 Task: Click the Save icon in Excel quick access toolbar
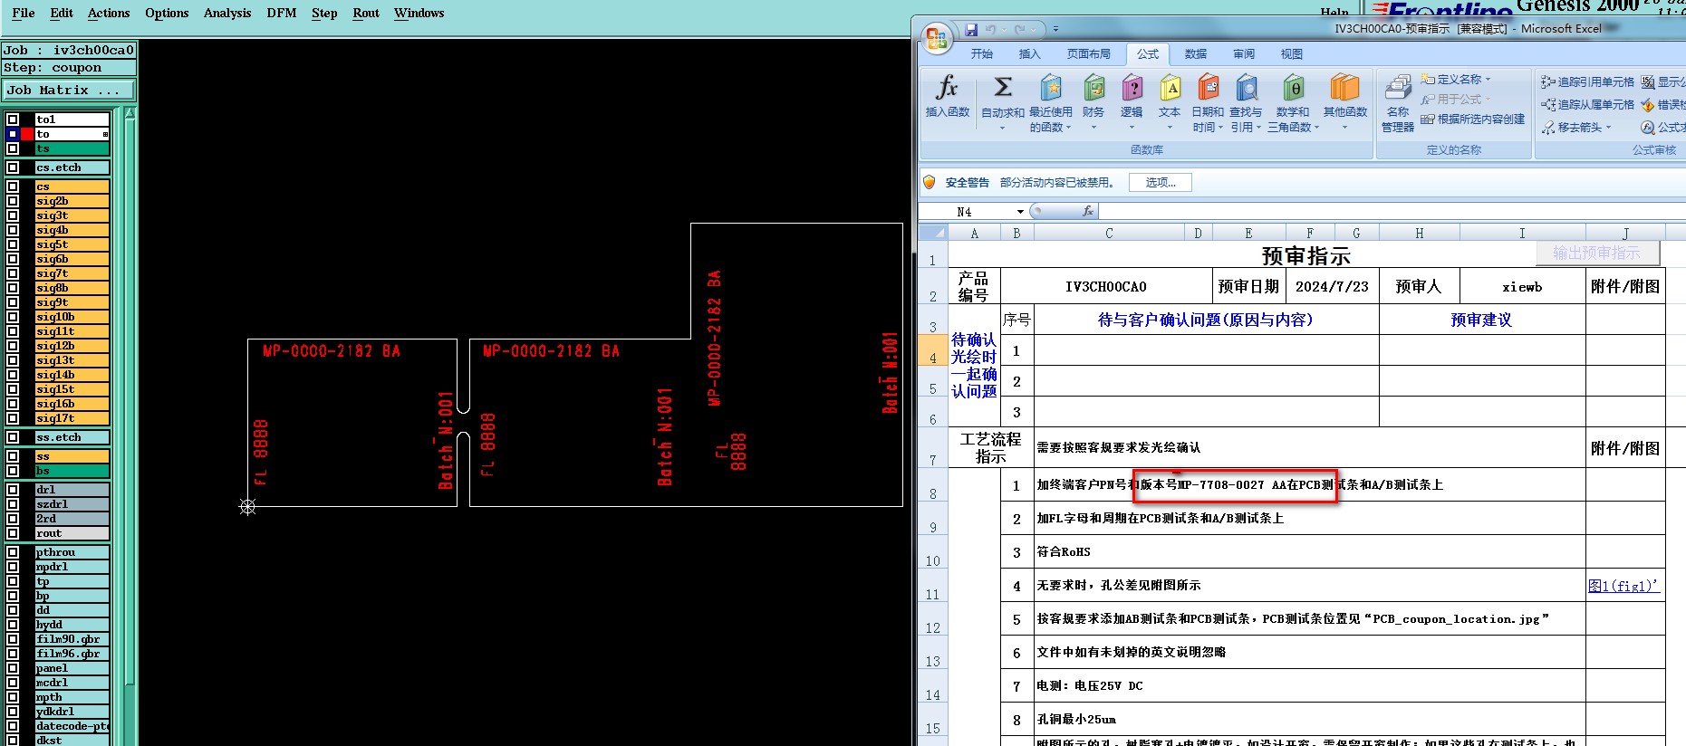[971, 29]
